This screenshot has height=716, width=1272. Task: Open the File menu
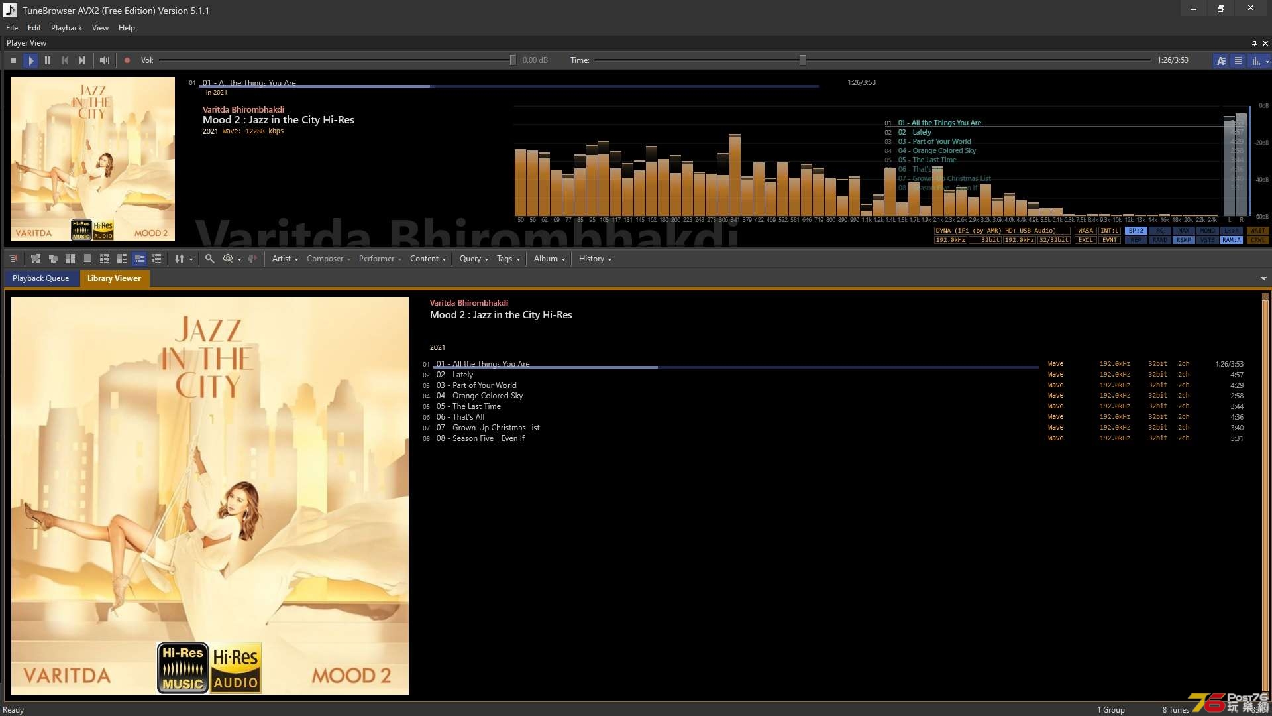(12, 28)
